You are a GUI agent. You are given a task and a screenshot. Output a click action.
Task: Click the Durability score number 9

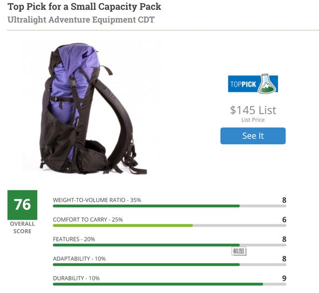[x=284, y=278]
